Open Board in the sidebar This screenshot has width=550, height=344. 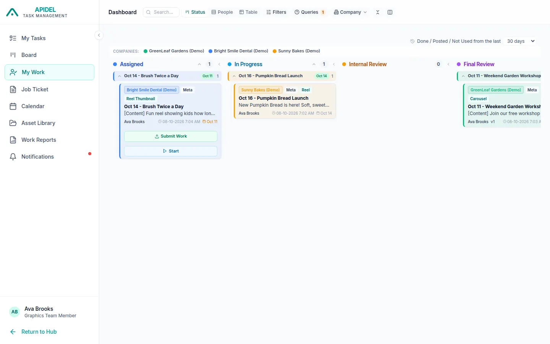tap(50, 55)
